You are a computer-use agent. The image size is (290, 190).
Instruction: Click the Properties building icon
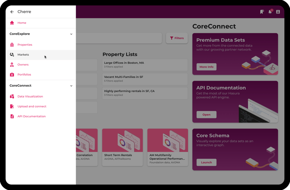(x=12, y=45)
